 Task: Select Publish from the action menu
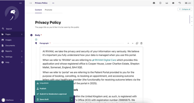[x=43, y=88]
